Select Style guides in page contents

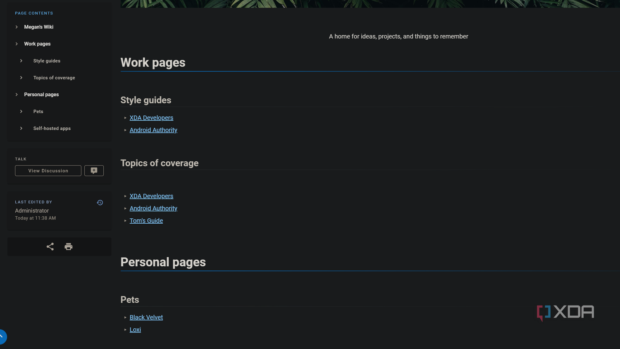[47, 61]
